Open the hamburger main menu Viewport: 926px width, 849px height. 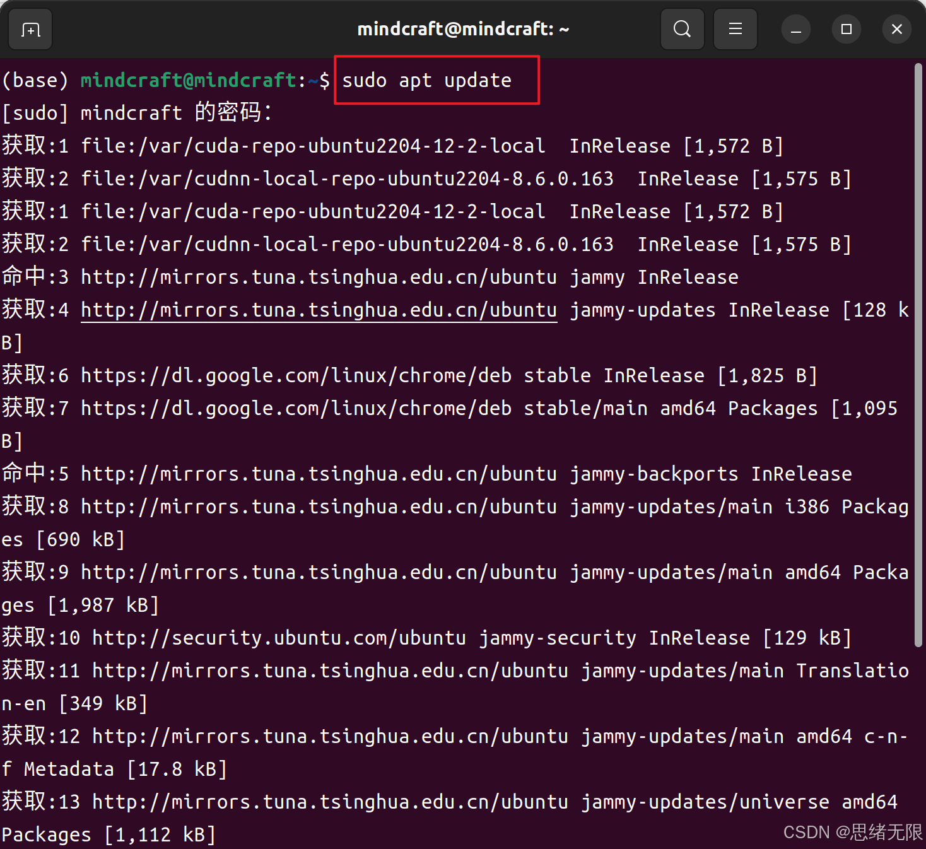coord(735,29)
